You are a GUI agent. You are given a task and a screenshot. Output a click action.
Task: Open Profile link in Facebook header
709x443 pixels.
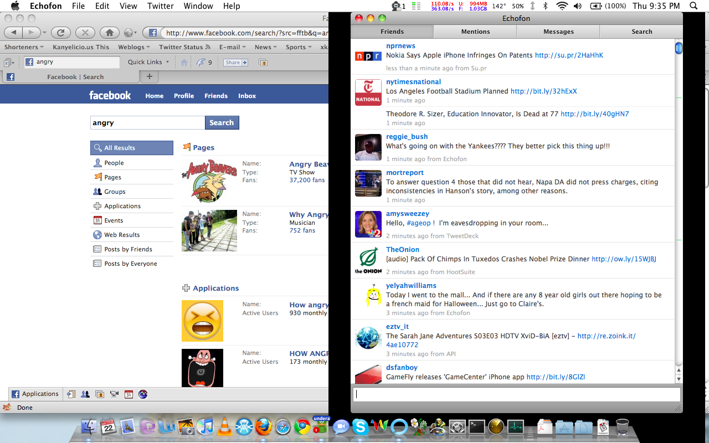pos(184,96)
